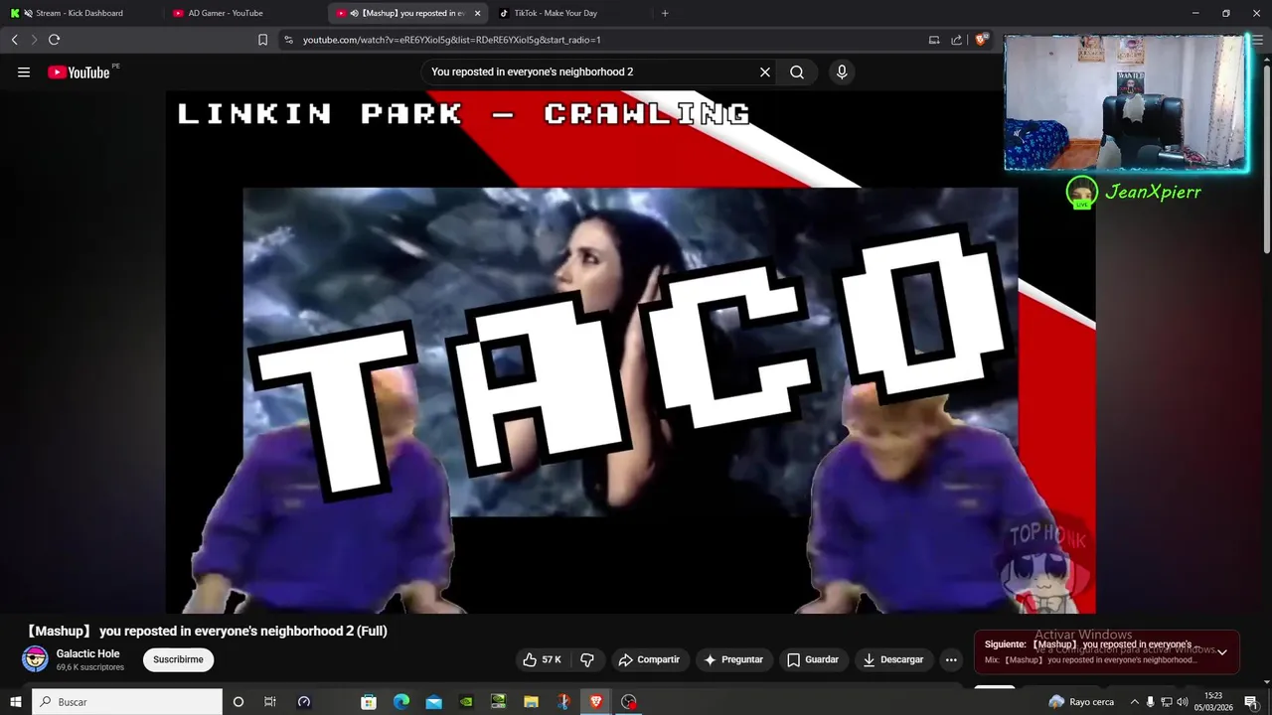Viewport: 1272px width, 715px height.
Task: Open File Explorer from the taskbar
Action: pyautogui.click(x=531, y=702)
